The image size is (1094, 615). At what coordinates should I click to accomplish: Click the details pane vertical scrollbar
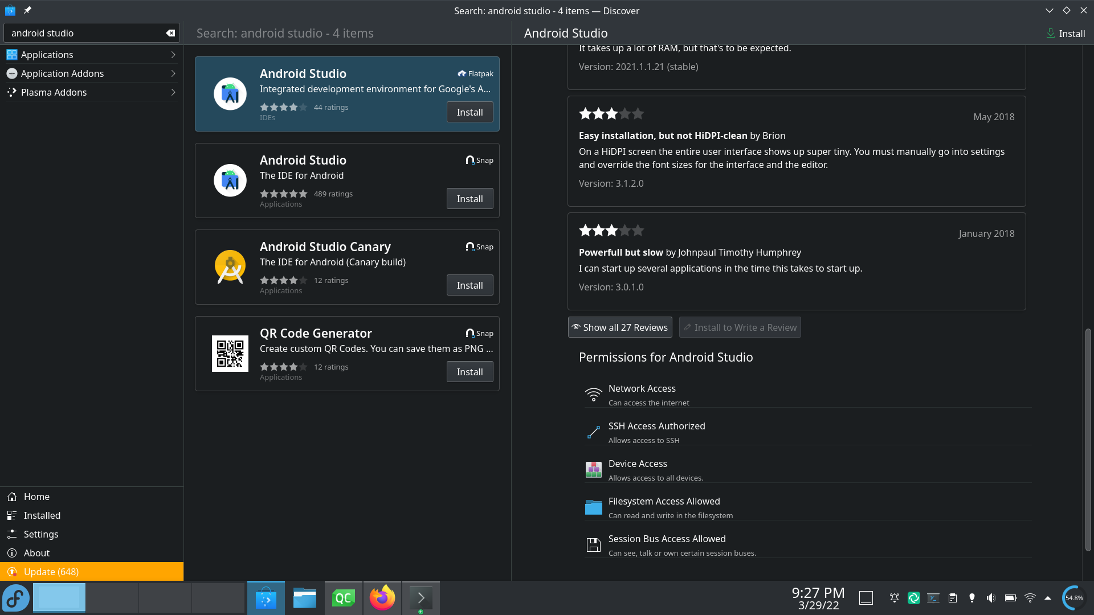click(x=1088, y=440)
